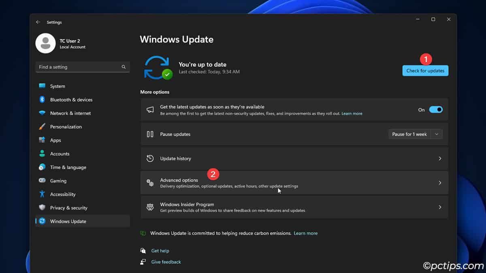Click the System monitor icon in sidebar
The height and width of the screenshot is (273, 486).
click(42, 86)
